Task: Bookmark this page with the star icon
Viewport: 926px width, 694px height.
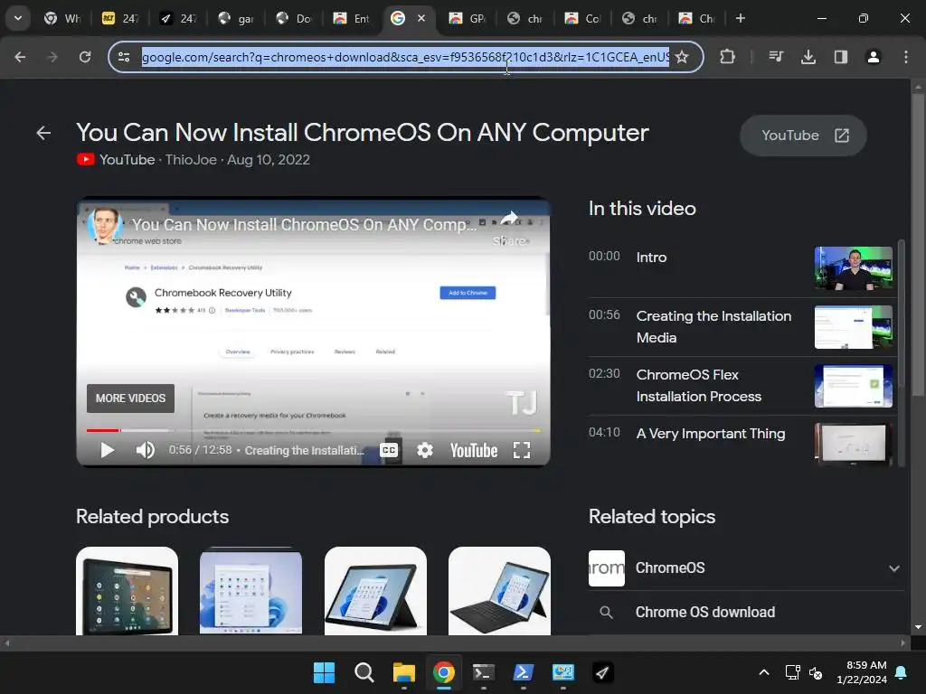Action: (682, 57)
